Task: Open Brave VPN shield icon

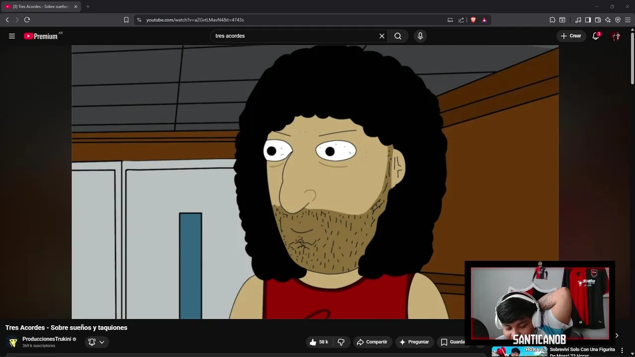Action: (x=618, y=20)
